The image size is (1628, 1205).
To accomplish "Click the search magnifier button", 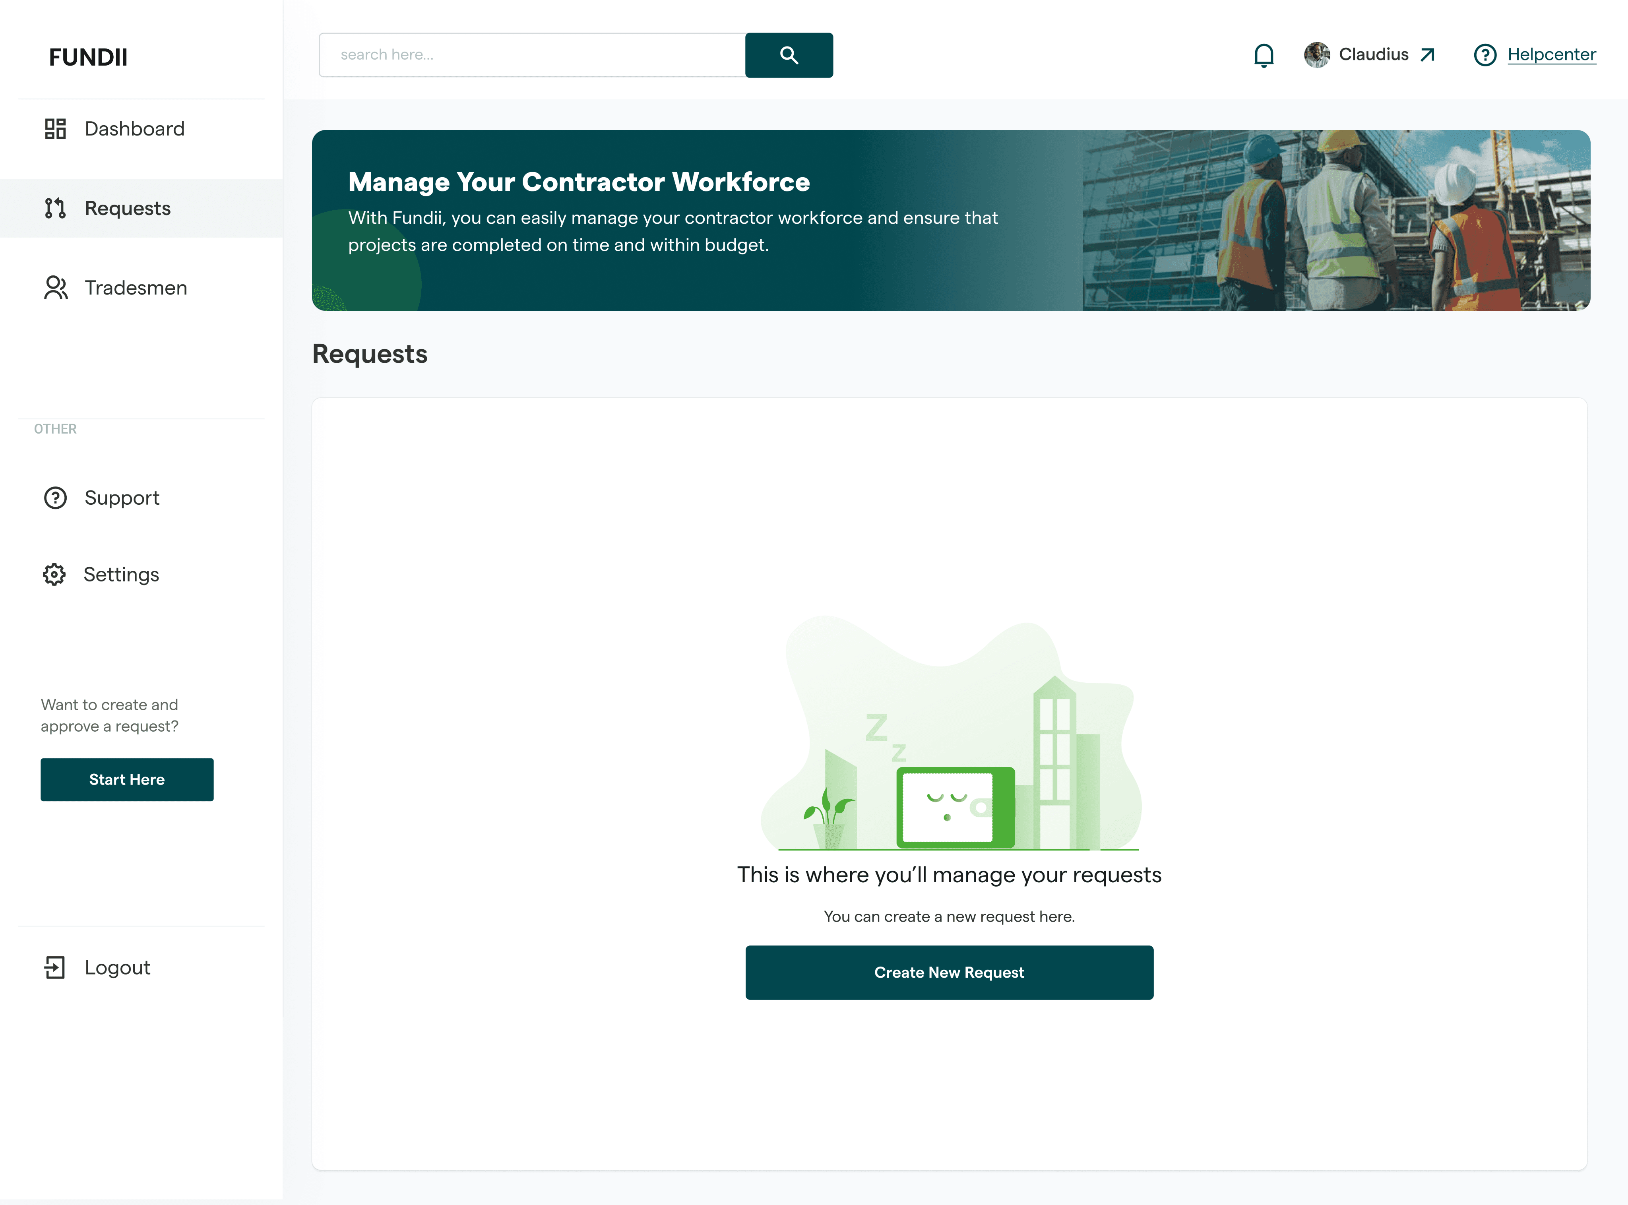I will point(789,55).
